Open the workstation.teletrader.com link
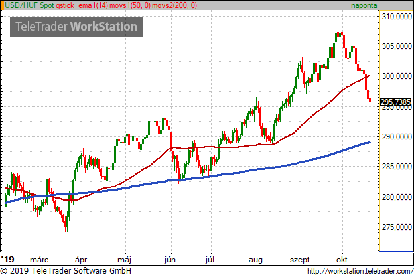The width and height of the screenshot is (414, 277). pos(360,271)
